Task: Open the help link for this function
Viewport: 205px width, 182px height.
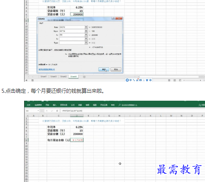Action: tap(47, 69)
